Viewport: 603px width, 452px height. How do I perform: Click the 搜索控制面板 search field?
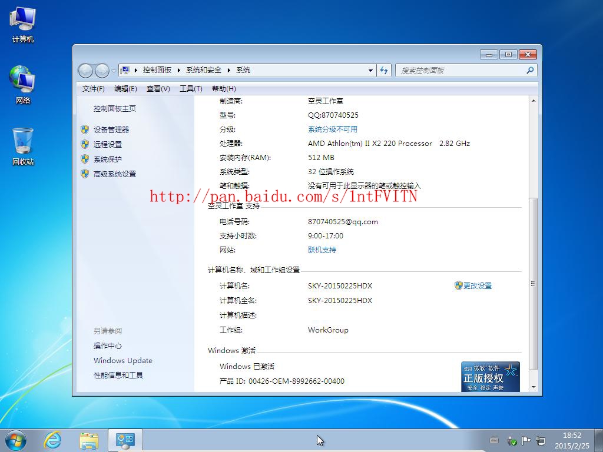[x=460, y=71]
